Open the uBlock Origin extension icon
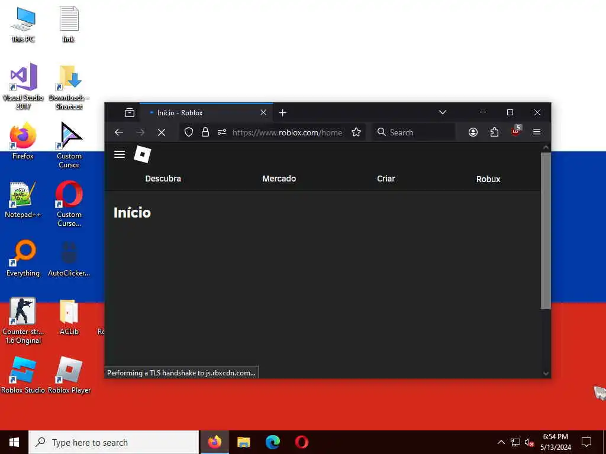The image size is (606, 454). point(516,131)
